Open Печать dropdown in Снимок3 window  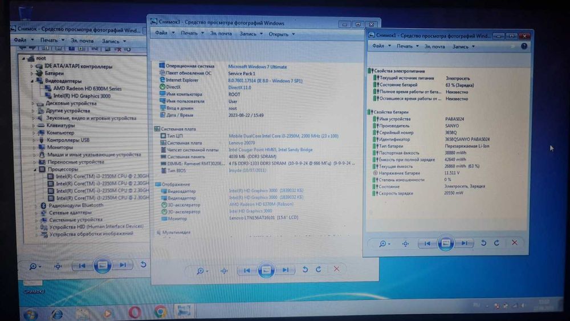pos(192,34)
